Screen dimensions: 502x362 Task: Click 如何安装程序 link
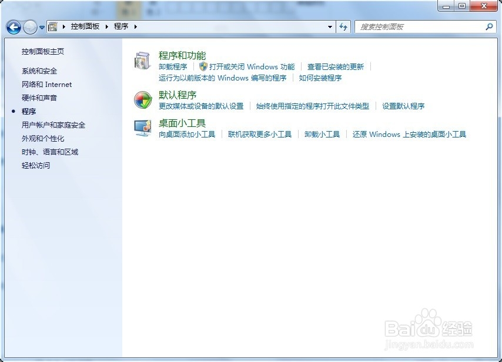tap(320, 78)
